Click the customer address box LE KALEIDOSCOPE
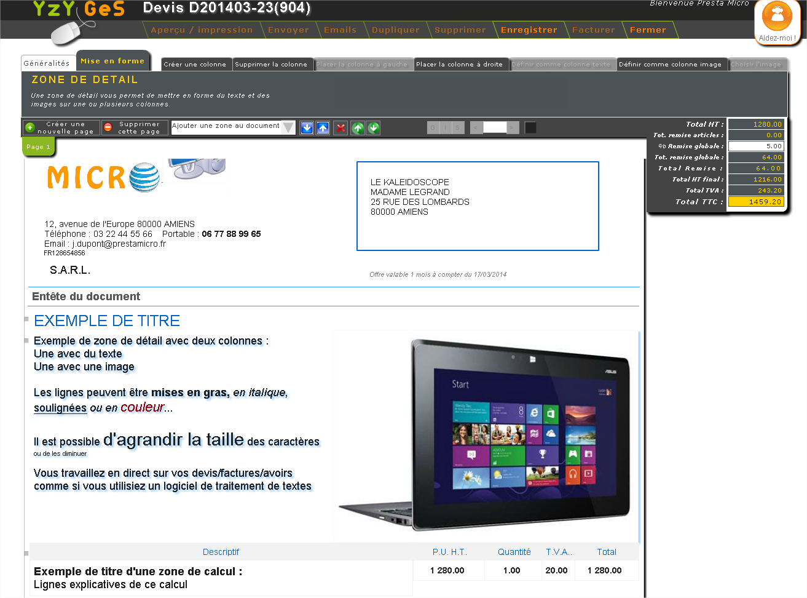This screenshot has height=598, width=807. pyautogui.click(x=478, y=206)
